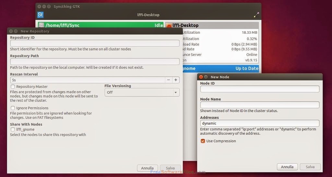The width and height of the screenshot is (332, 177).
Task: Click the folder icon beside /home/lffl/Sync
Action: (41, 25)
